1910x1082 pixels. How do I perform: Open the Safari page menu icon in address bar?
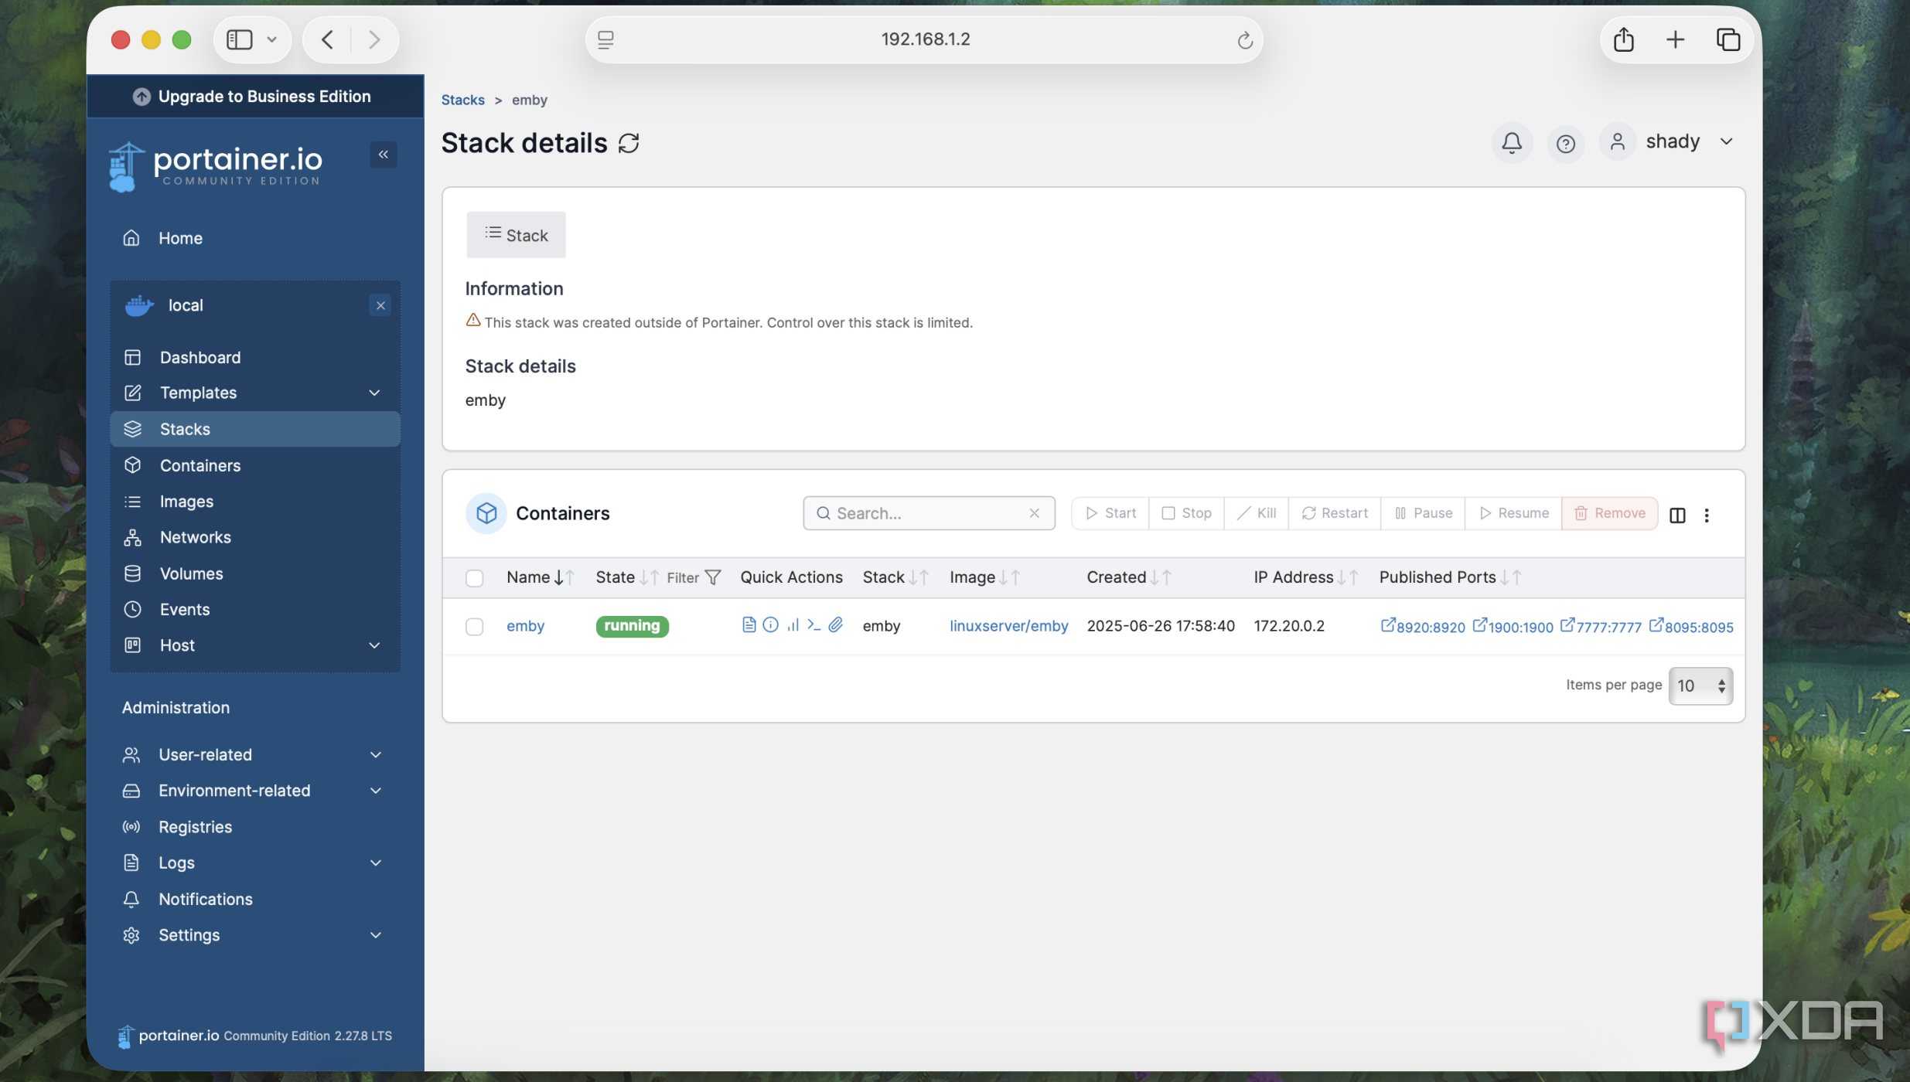pos(605,39)
